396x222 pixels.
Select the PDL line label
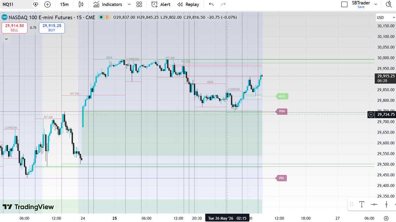(x=281, y=178)
